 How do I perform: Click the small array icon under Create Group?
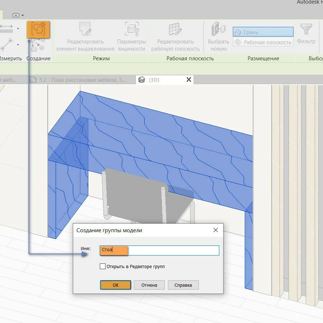[38, 45]
